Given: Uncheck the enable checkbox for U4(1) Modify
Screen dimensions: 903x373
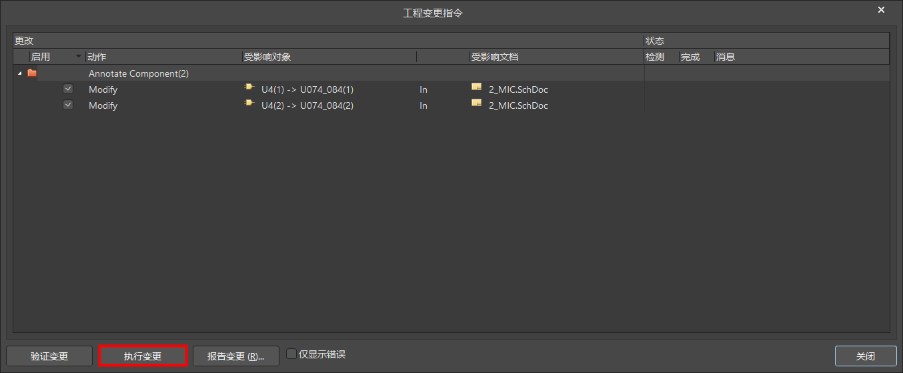Looking at the screenshot, I should point(68,89).
